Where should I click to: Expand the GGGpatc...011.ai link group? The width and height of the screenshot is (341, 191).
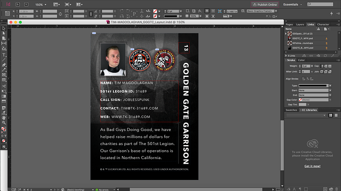tap(286, 34)
